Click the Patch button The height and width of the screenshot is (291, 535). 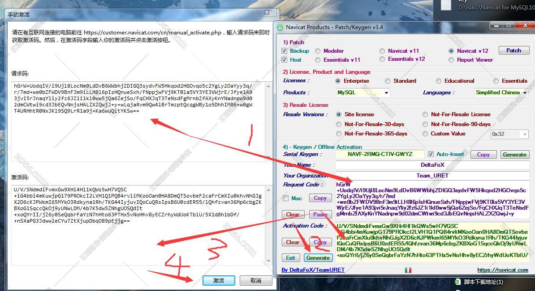pyautogui.click(x=513, y=51)
